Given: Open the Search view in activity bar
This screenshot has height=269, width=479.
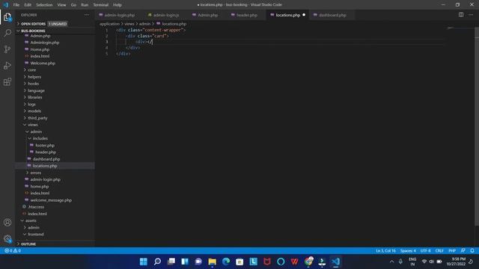Looking at the screenshot, I should [x=7, y=33].
